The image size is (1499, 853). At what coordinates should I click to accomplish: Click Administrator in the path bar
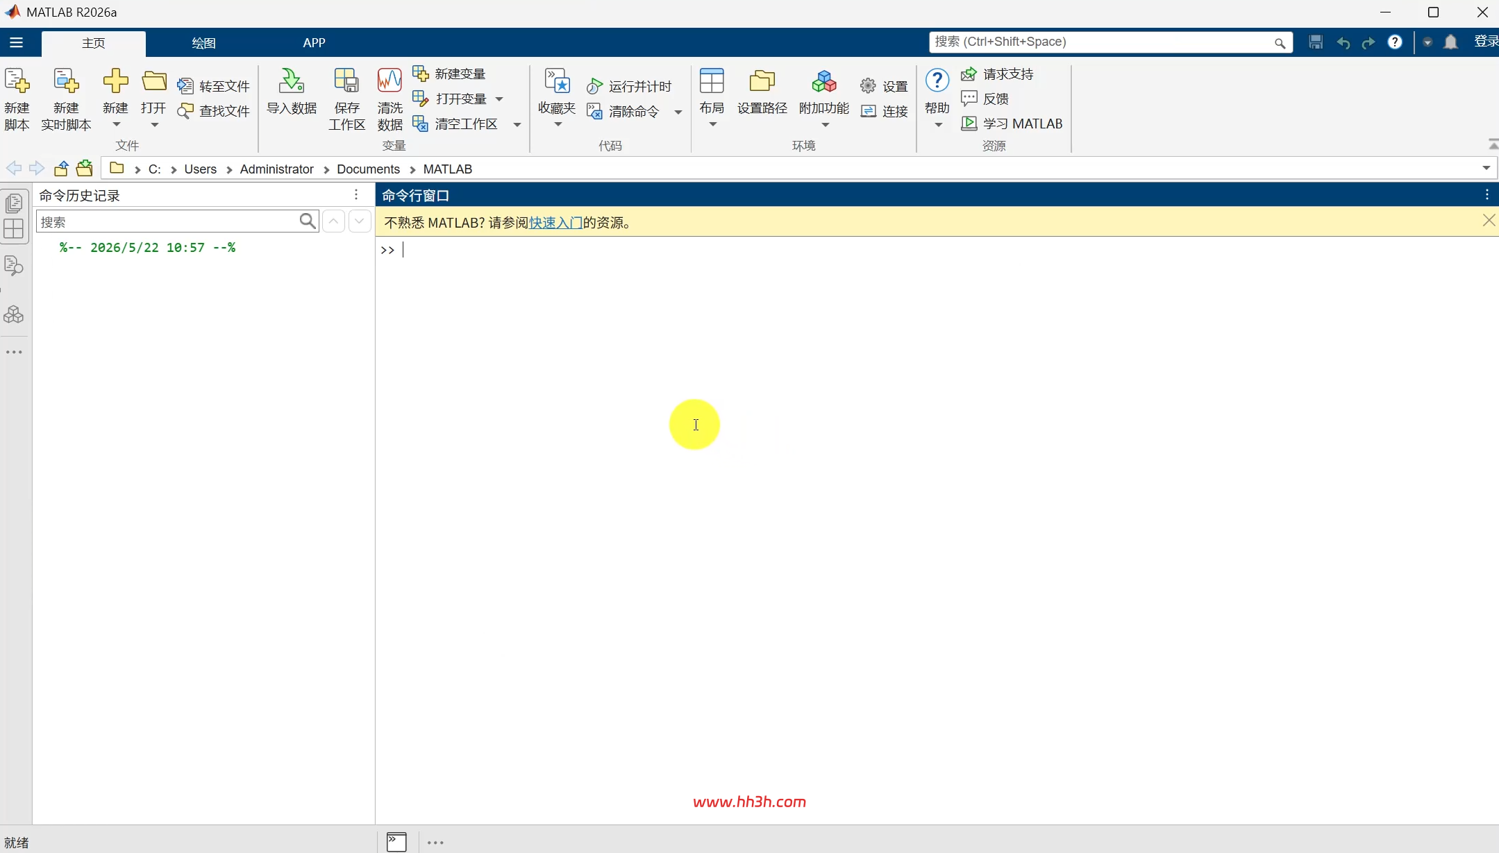click(276, 169)
